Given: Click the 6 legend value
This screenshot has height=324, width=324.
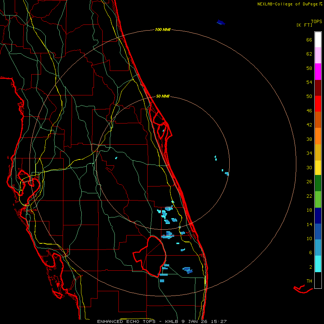Looking at the screenshot, I should coord(311,253).
